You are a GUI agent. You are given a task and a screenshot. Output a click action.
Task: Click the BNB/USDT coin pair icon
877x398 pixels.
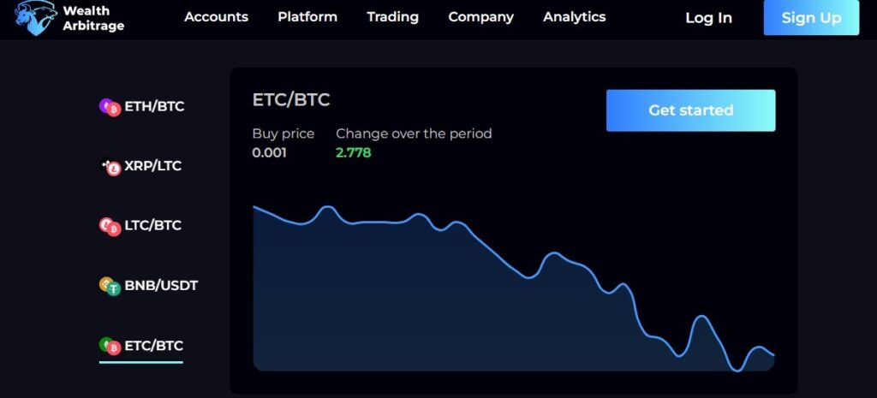[x=110, y=286]
